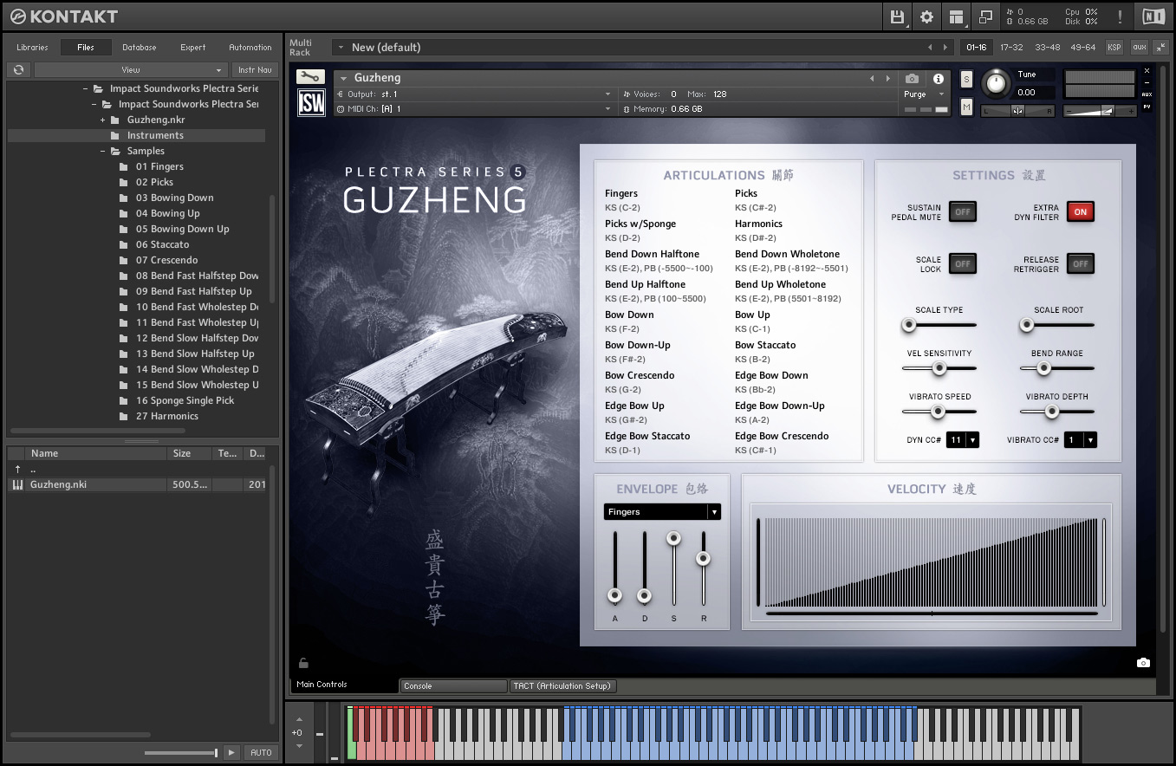The height and width of the screenshot is (766, 1176).
Task: Open the VIBRATO CC# dropdown
Action: pyautogui.click(x=1080, y=440)
